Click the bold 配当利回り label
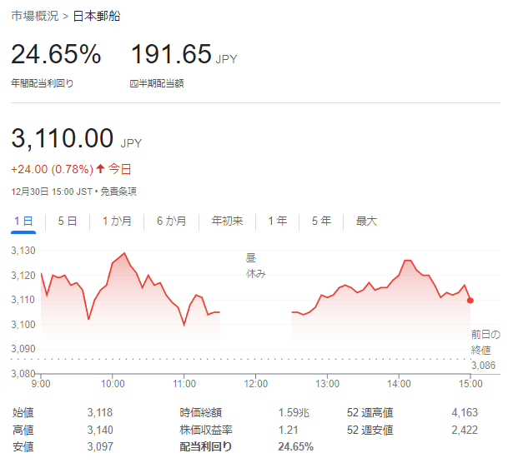The width and height of the screenshot is (508, 463). (x=206, y=446)
